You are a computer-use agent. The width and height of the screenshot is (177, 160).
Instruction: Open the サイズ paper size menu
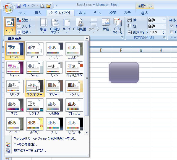(67, 26)
